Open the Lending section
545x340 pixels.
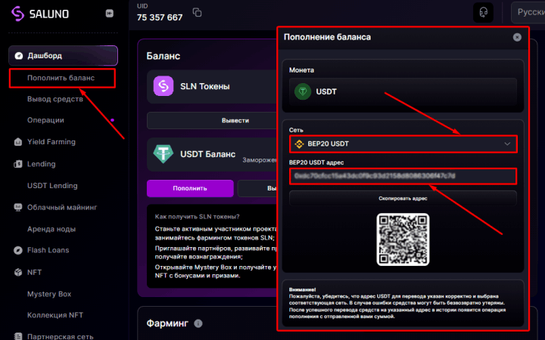tap(42, 164)
